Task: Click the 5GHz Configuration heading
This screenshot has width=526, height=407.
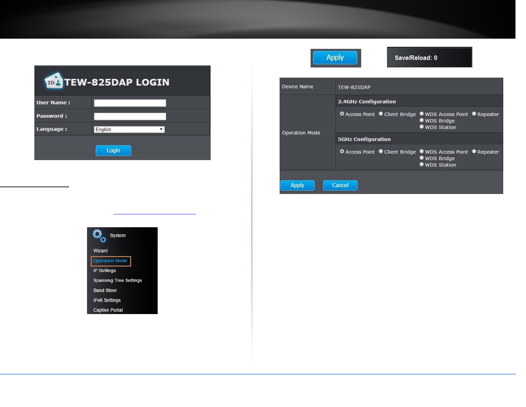Action: pyautogui.click(x=364, y=139)
